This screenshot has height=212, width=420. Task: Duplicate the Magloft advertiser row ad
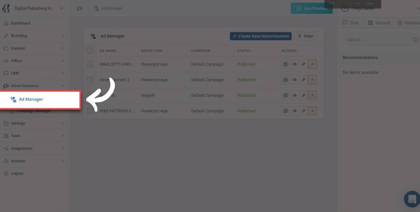point(286,95)
